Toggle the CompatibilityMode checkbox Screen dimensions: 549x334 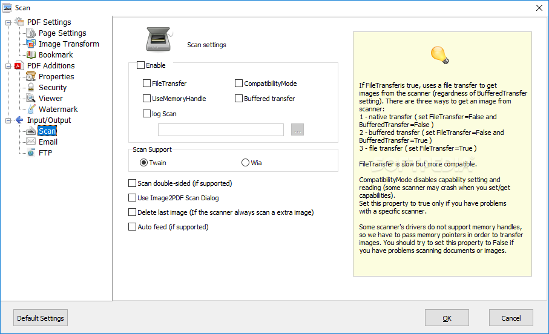pos(238,83)
